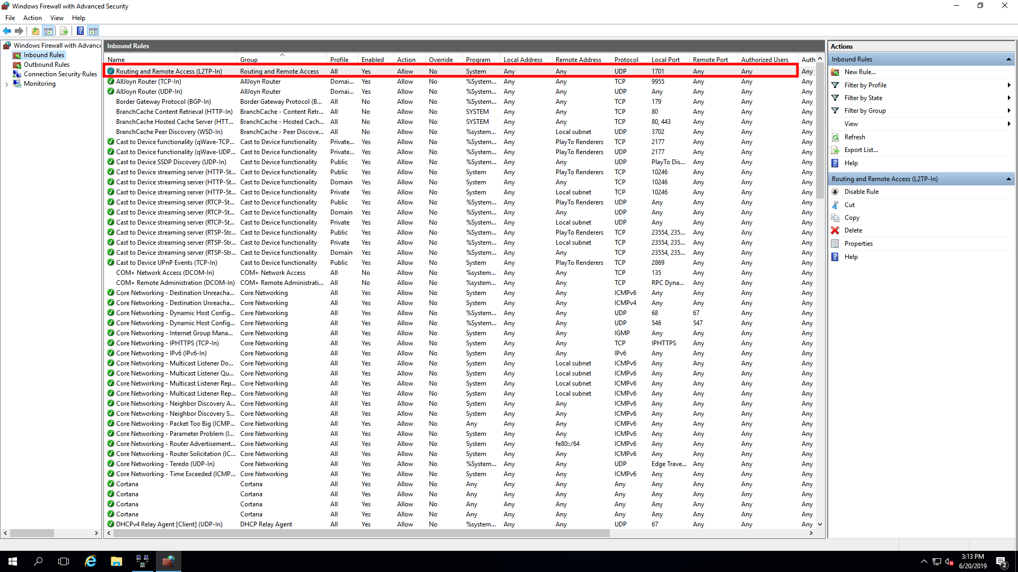Collapse the Inbound Rules actions section
This screenshot has width=1018, height=572.
click(1008, 59)
